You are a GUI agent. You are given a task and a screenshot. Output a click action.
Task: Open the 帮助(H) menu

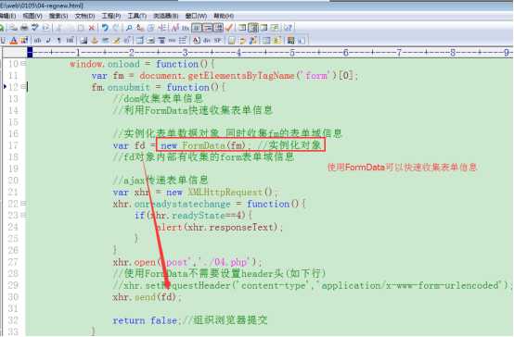(x=224, y=16)
